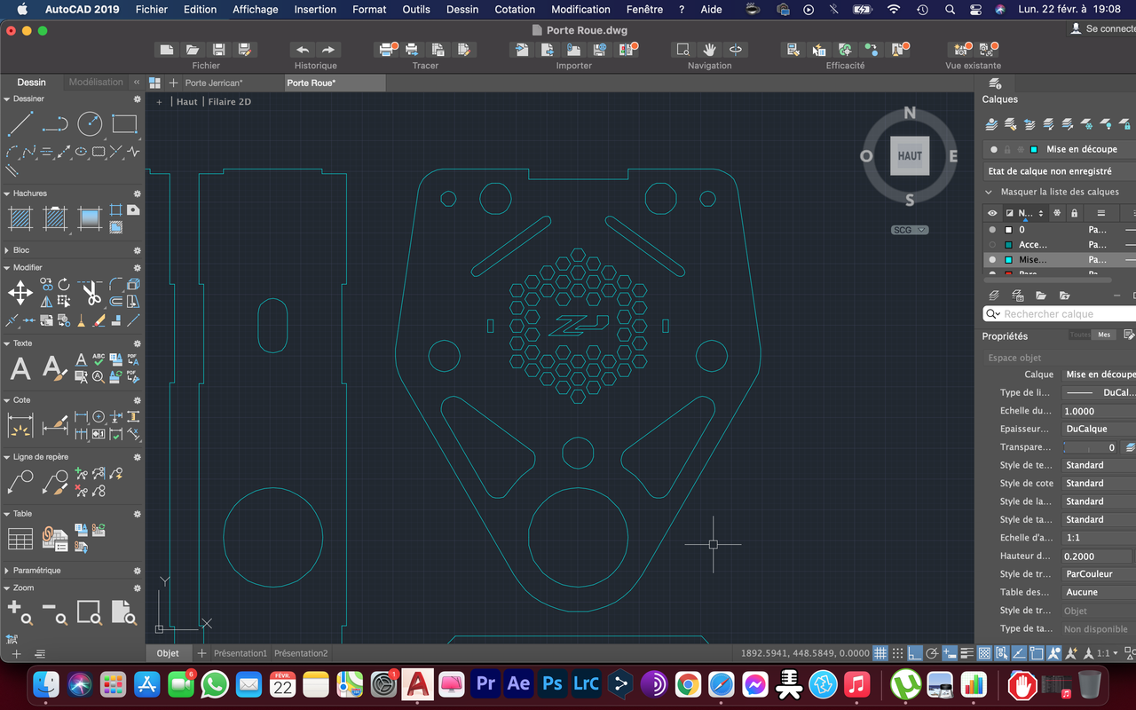Click the cyan color swatch of Mise... layer

click(x=1009, y=260)
